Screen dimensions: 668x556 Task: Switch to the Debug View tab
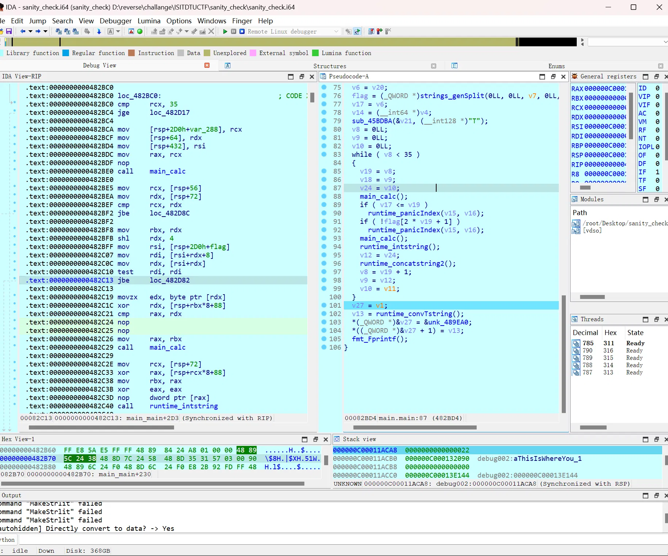coord(99,66)
